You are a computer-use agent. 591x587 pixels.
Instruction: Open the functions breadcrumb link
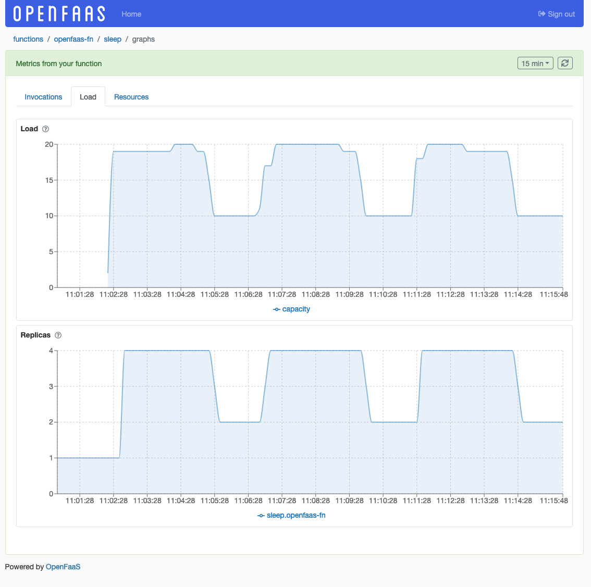point(28,39)
